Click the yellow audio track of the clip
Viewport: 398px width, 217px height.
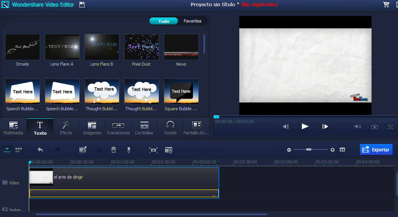click(124, 193)
